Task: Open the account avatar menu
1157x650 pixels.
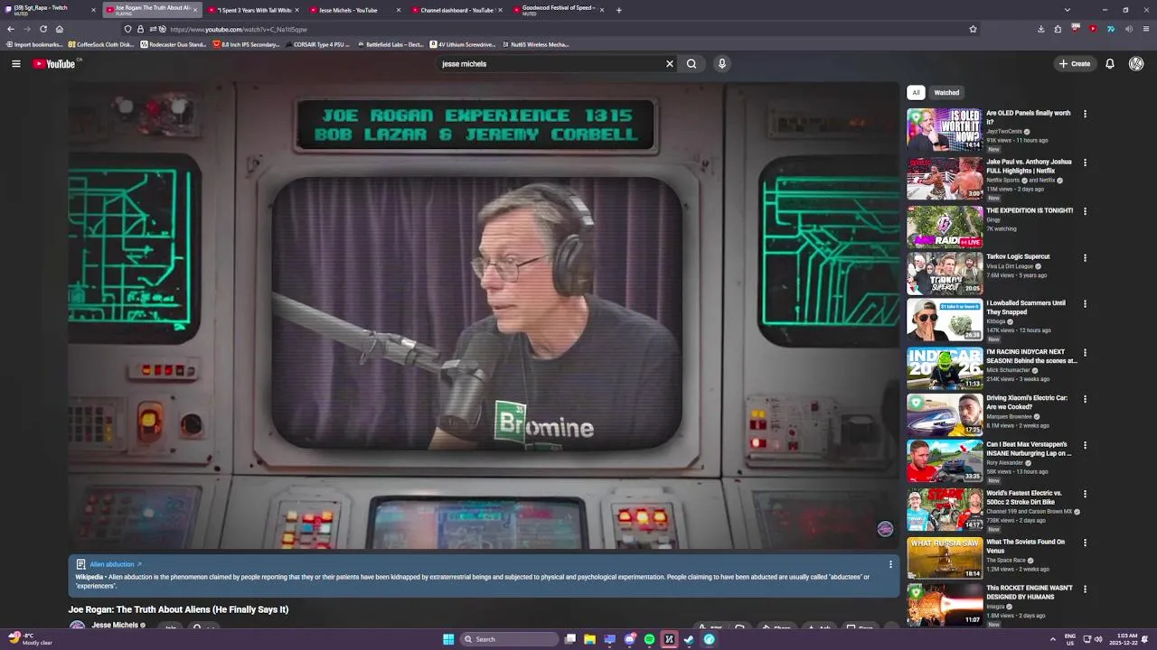Action: point(1136,63)
